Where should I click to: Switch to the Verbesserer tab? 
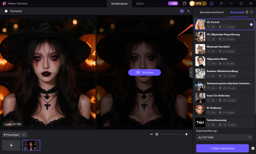coord(119,3)
